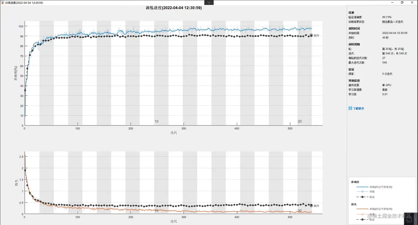Screen dimensions: 418x225
Task: Click the final validation marker on loss plot
Action: coord(311,206)
